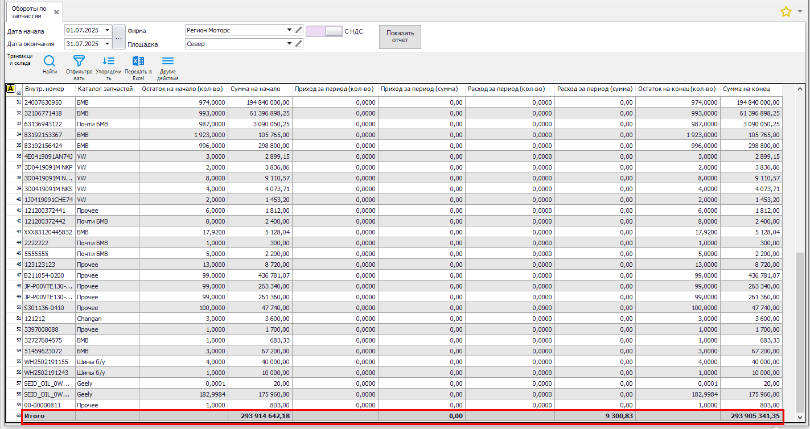Expand the Дата начала date dropdown
Screen dimensions: 810x429
107,30
